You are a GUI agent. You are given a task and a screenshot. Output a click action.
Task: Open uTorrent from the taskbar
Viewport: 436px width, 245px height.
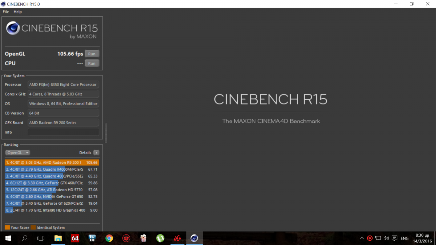160,238
